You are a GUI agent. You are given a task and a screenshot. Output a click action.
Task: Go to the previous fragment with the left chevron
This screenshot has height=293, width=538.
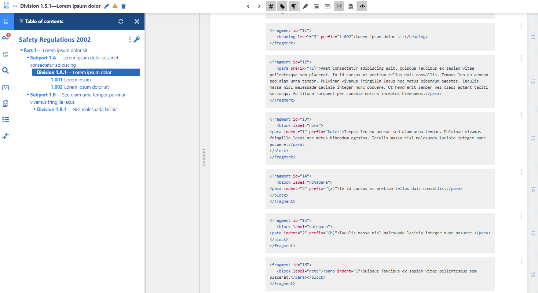[x=248, y=6]
